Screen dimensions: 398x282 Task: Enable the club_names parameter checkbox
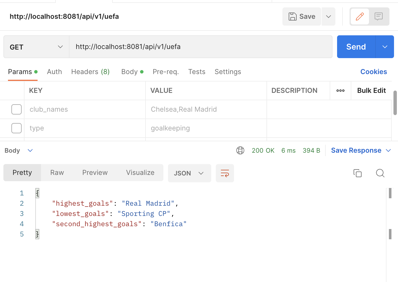(x=16, y=109)
